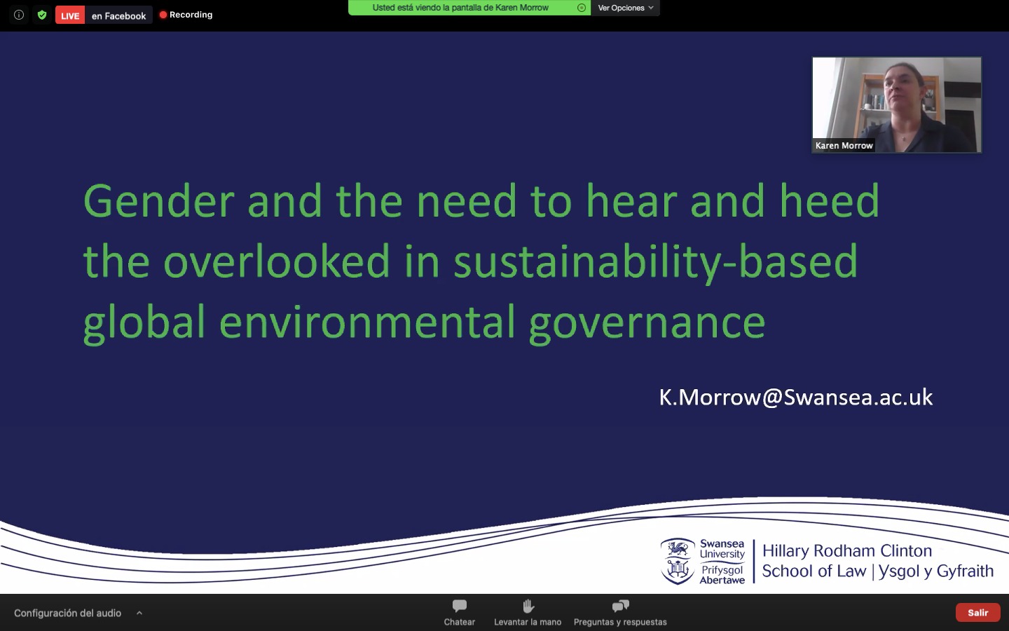Click Hillary Rodham Clinton School of Law text
Viewport: 1009px width, 631px height.
(847, 551)
